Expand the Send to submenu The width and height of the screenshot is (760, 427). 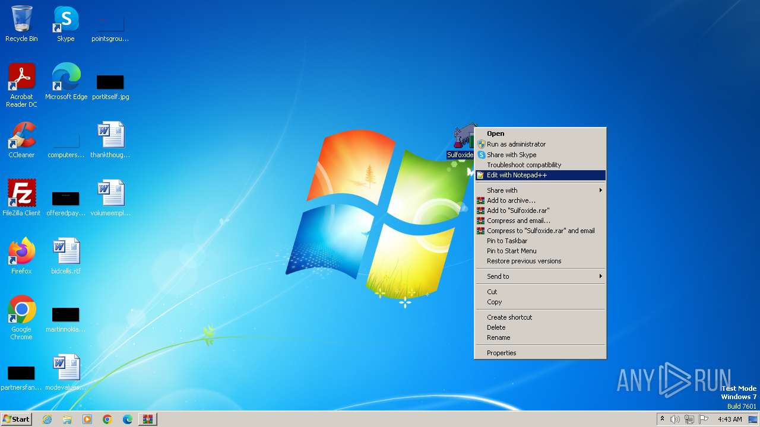(540, 276)
